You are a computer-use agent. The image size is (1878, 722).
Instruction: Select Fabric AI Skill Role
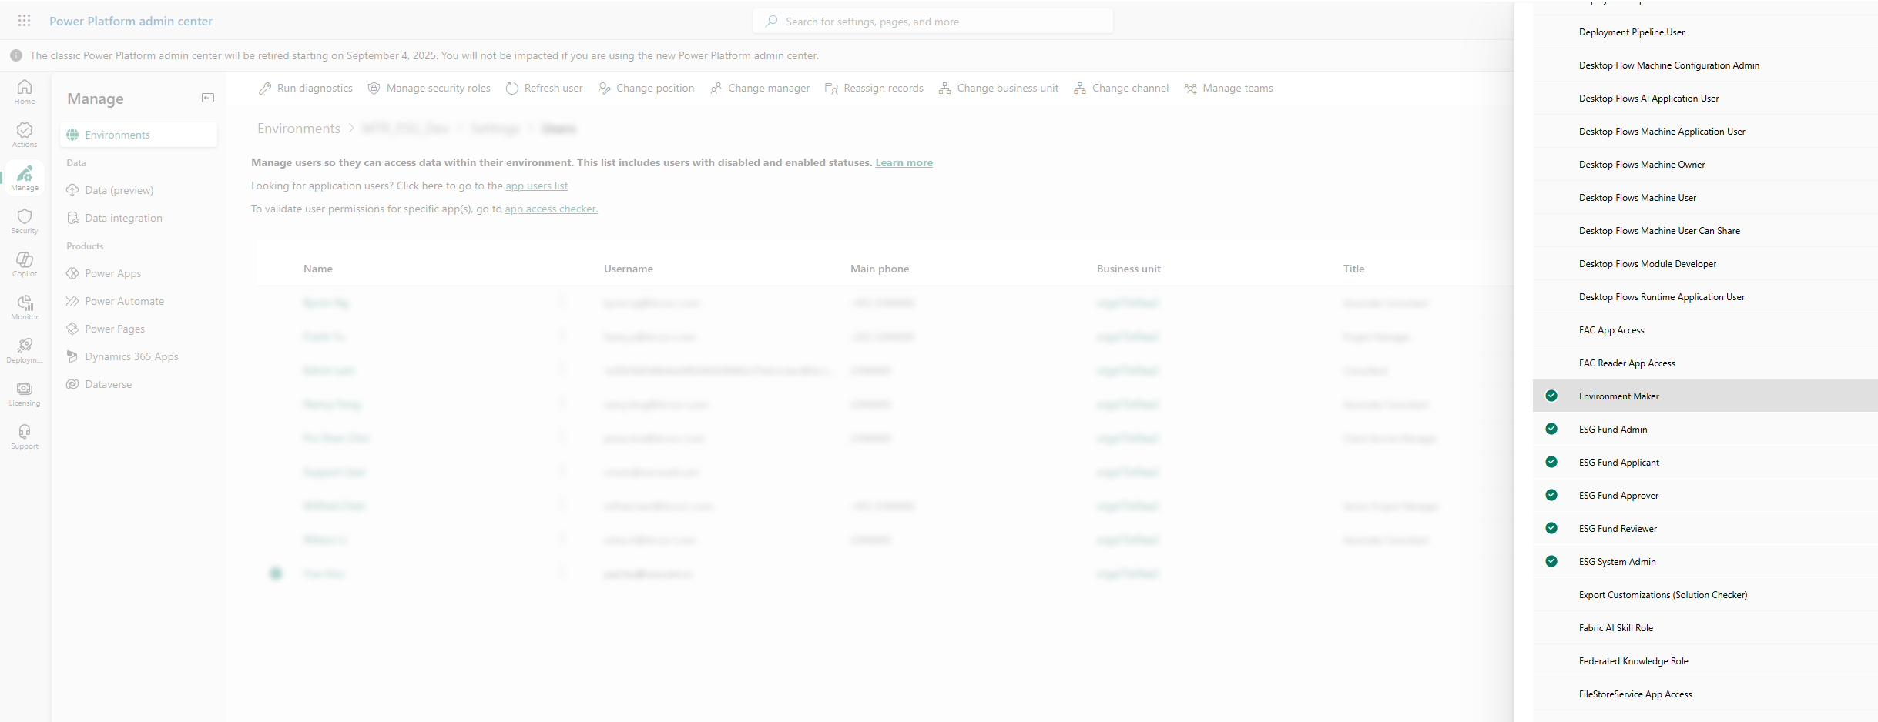point(1705,628)
